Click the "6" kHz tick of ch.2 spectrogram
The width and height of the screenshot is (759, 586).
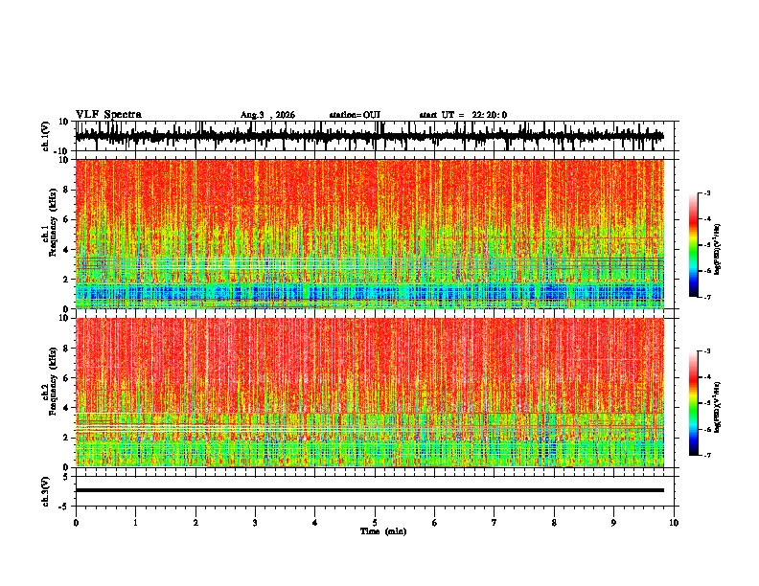67,378
